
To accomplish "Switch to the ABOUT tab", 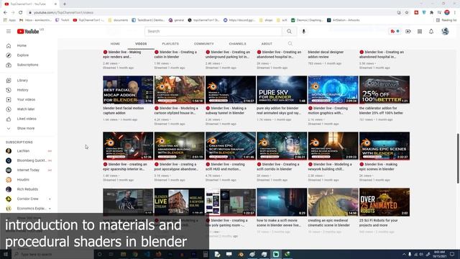I will (267, 44).
